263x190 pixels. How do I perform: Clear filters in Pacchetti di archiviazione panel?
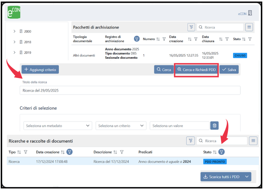[x=191, y=27]
